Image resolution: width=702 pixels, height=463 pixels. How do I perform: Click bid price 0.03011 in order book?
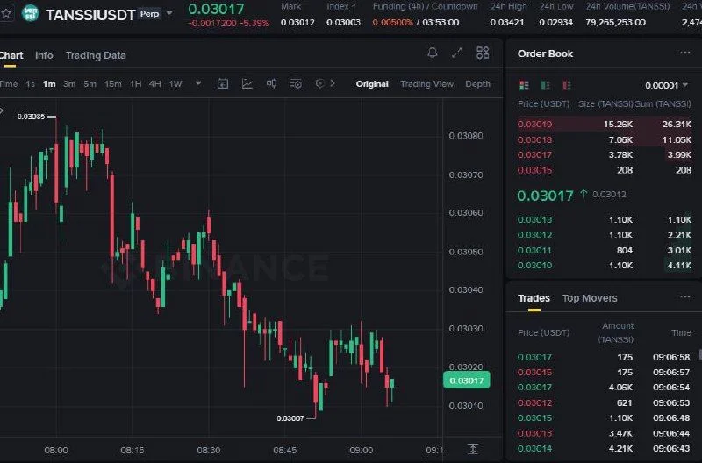click(534, 250)
